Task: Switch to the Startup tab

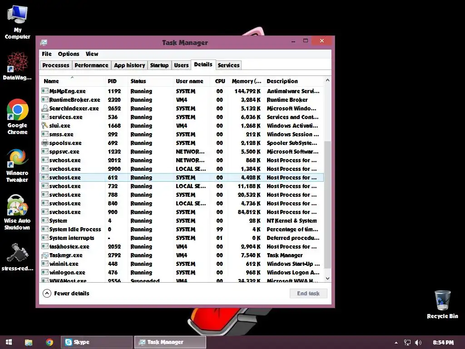Action: pyautogui.click(x=159, y=65)
